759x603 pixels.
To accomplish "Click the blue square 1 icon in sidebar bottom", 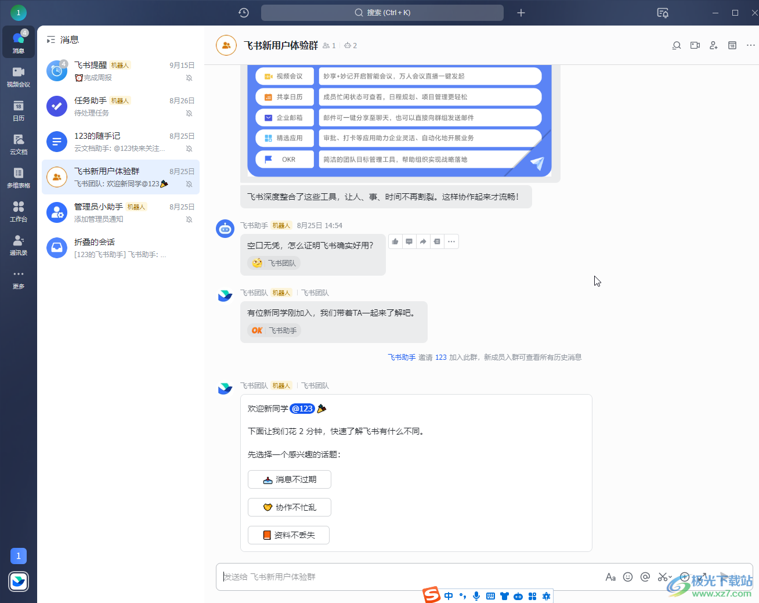I will 19,556.
